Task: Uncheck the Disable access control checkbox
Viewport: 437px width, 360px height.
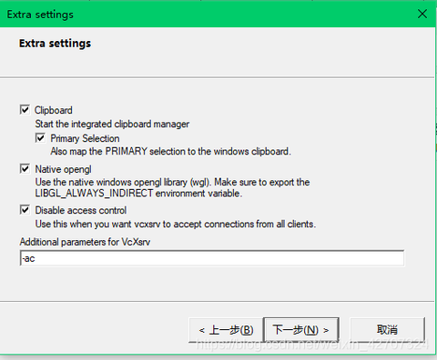Action: 25,209
